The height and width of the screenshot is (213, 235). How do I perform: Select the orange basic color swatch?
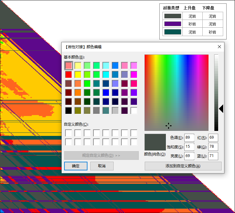point(78,93)
